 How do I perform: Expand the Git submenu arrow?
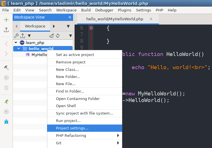click(x=118, y=143)
